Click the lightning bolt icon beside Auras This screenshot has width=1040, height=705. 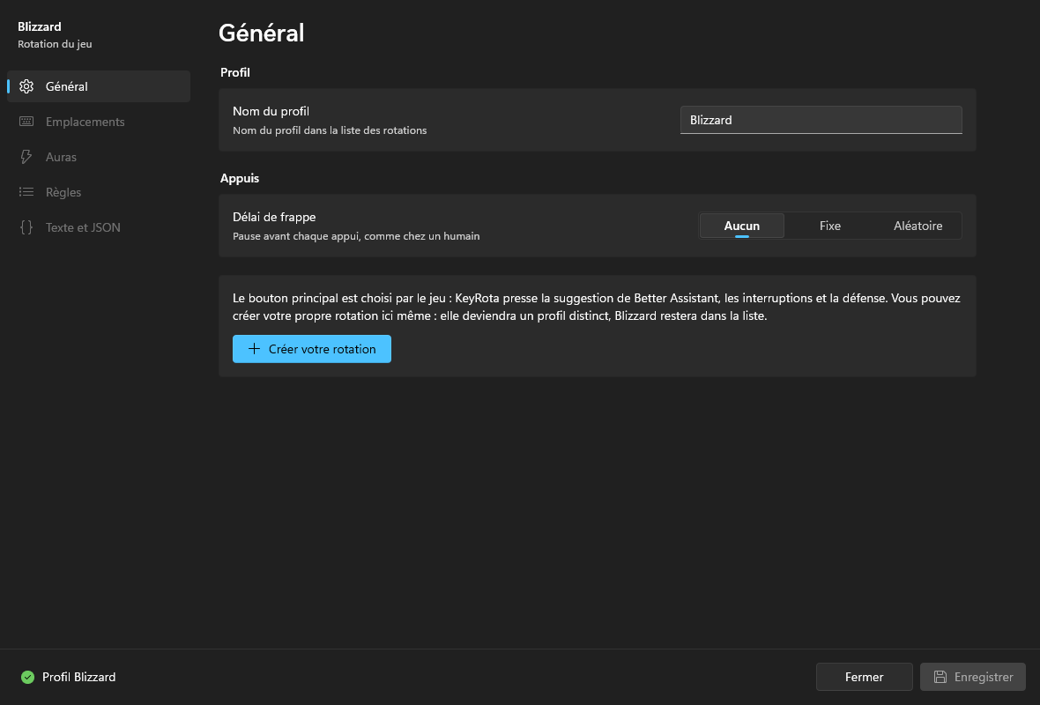(x=26, y=157)
